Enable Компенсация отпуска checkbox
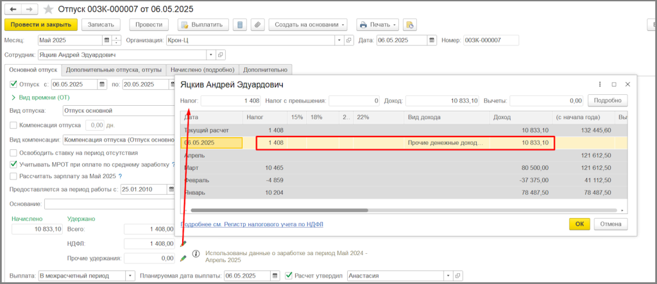Viewport: 657px width, 284px height. 13,125
